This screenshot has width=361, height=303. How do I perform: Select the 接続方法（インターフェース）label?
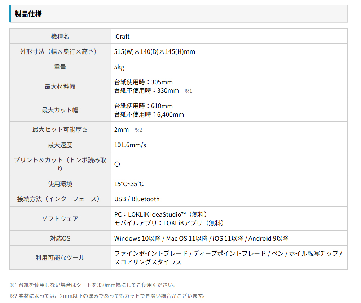pyautogui.click(x=58, y=199)
